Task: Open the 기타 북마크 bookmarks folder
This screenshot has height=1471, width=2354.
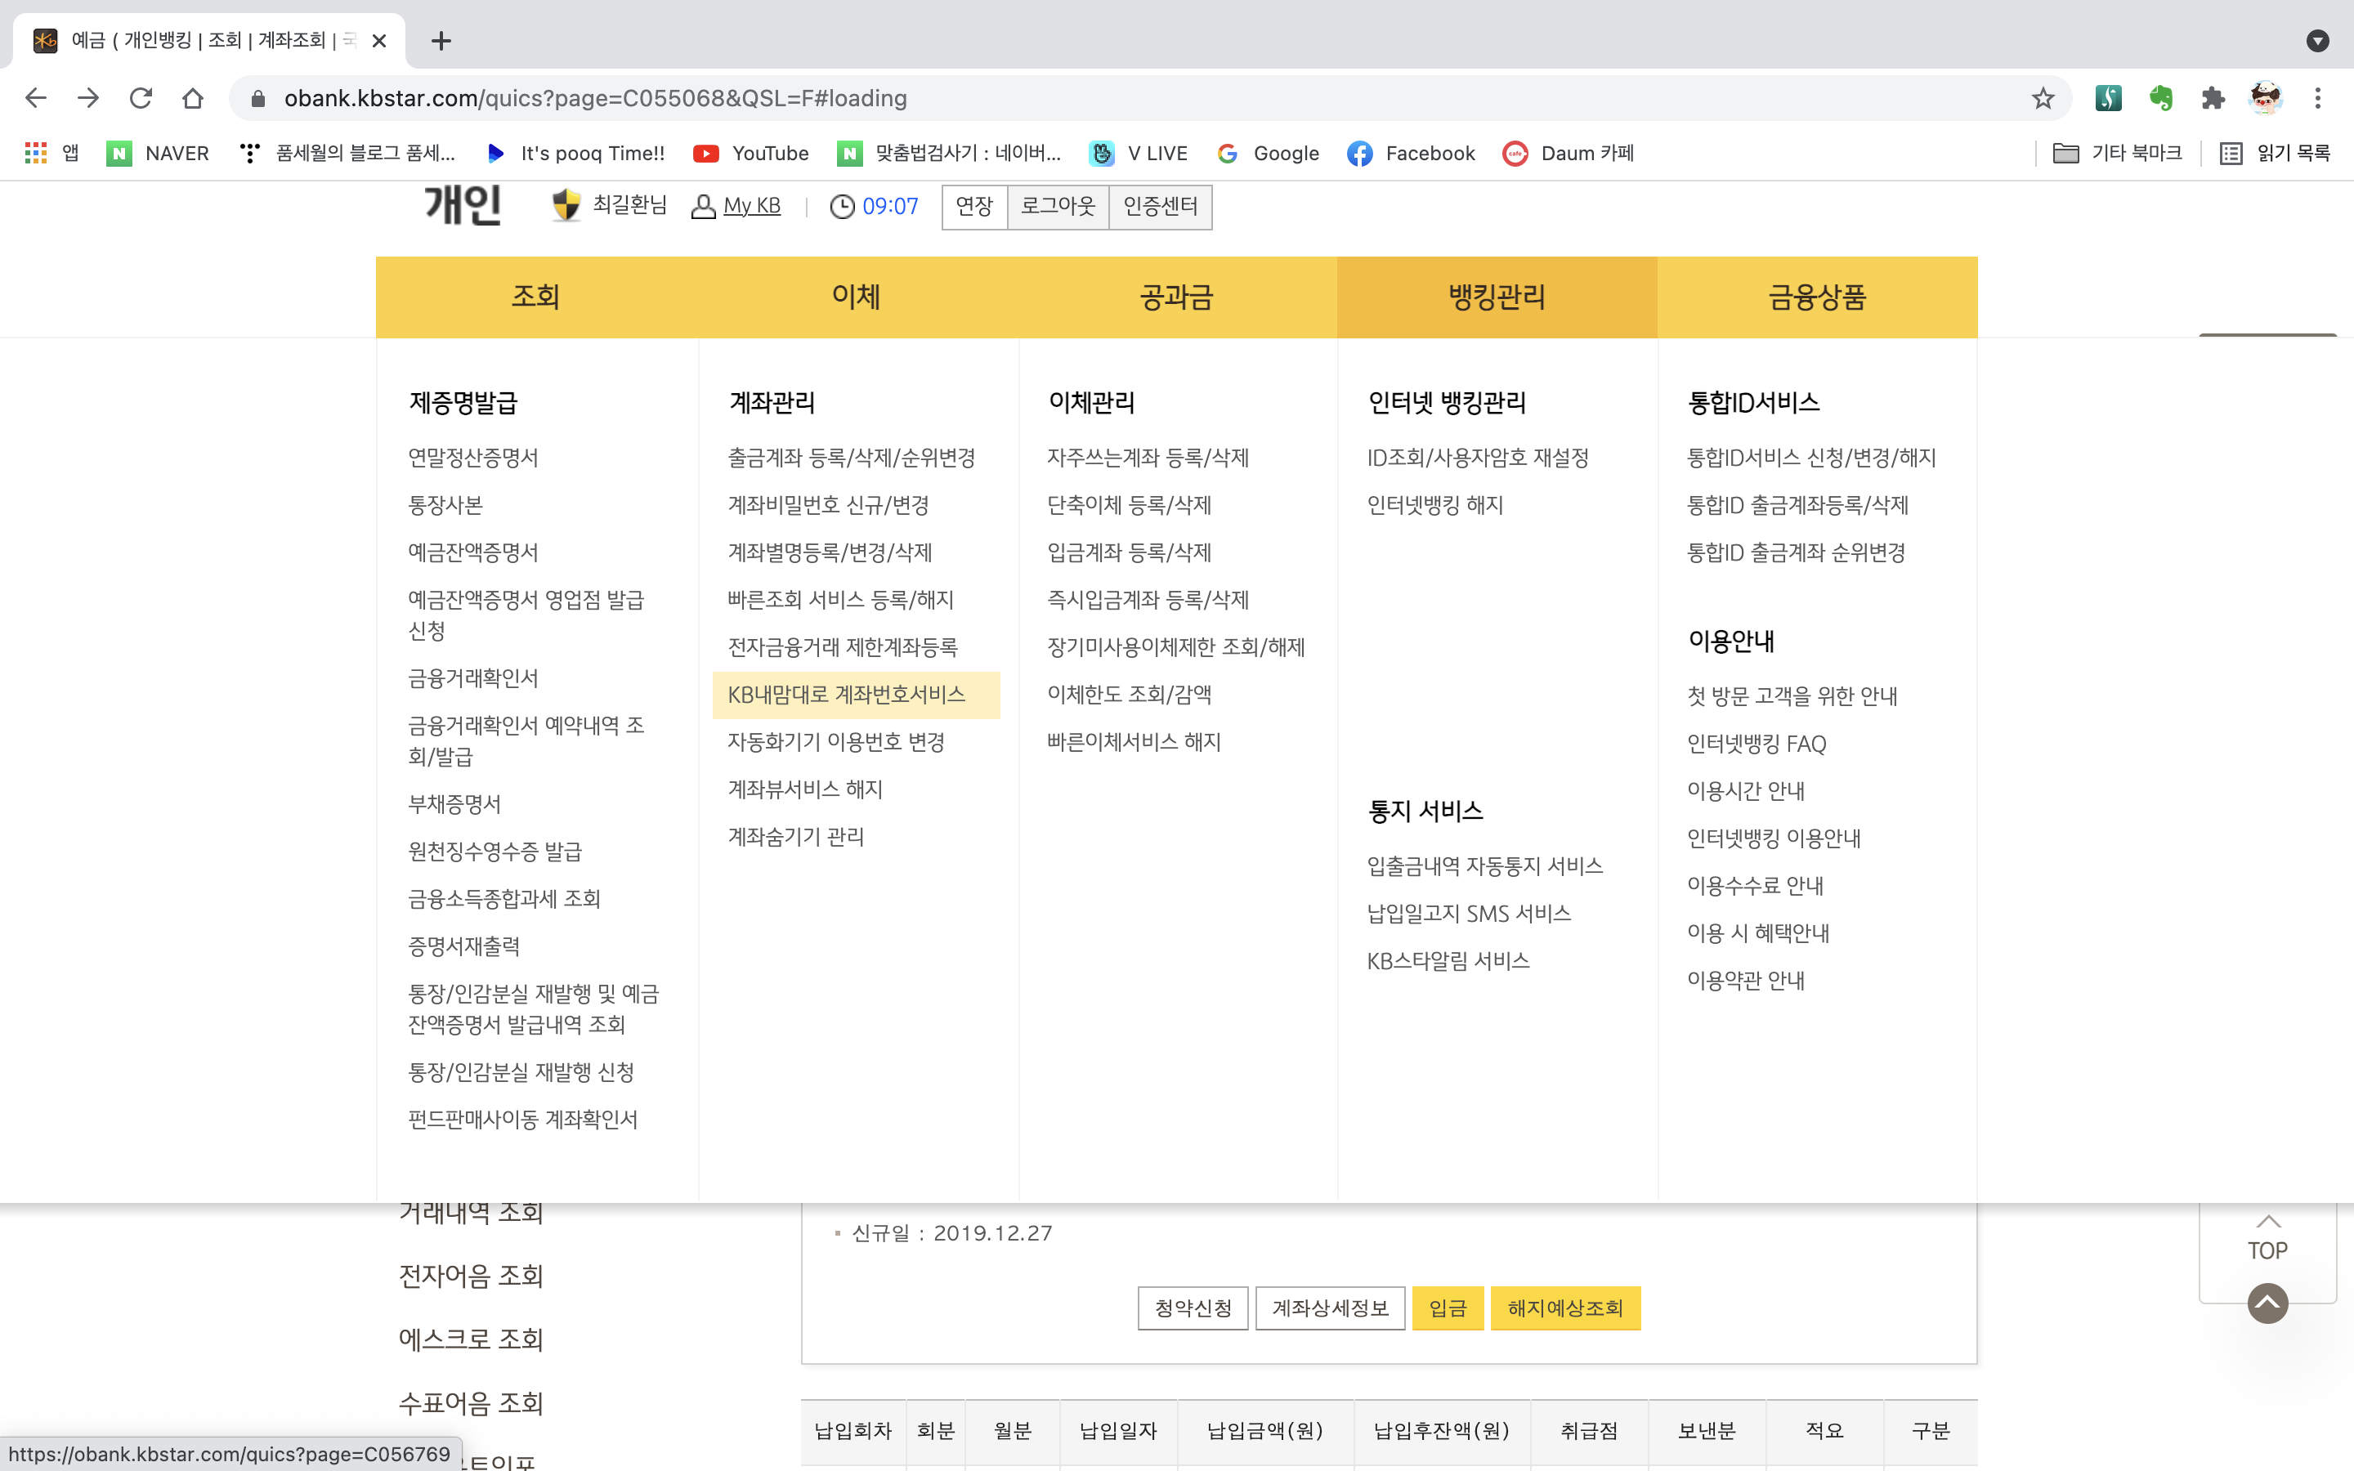Action: coord(2118,154)
